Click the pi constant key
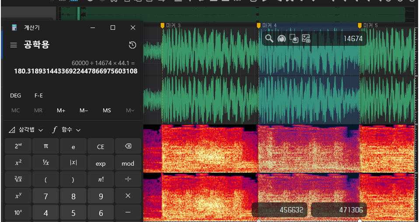This screenshot has width=419, height=222. click(45, 146)
